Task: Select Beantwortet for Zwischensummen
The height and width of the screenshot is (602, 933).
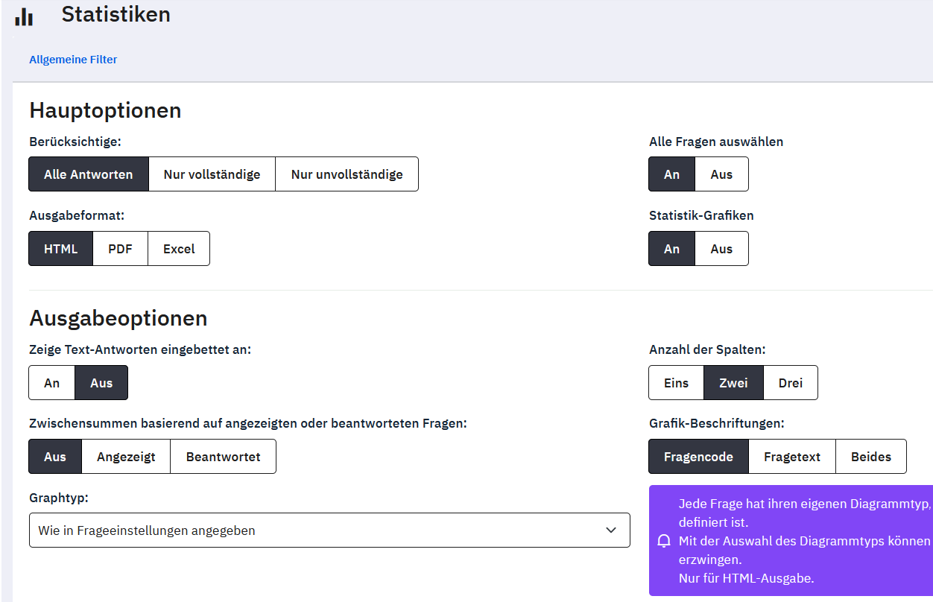Action: pyautogui.click(x=224, y=457)
